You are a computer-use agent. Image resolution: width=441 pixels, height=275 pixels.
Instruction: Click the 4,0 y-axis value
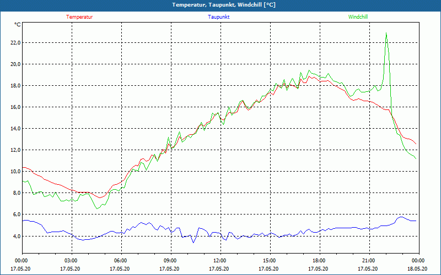coord(17,236)
